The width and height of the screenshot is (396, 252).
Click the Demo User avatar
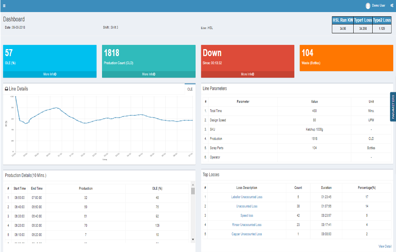368,6
